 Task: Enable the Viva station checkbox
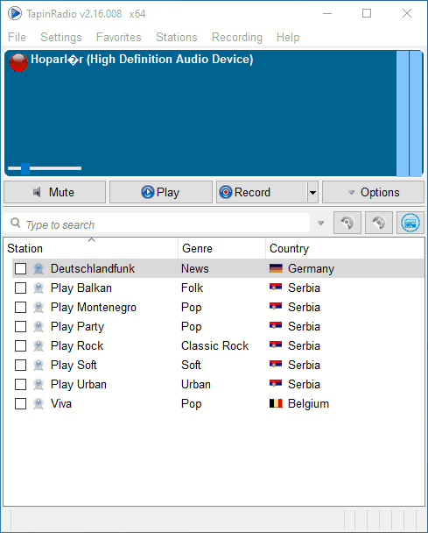(x=20, y=403)
